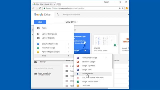Screen dimensions: 160x90
Task: Reload the page
Action: click(40, 8)
